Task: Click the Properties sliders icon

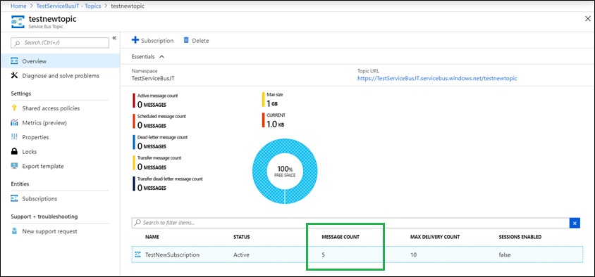Action: [15, 137]
